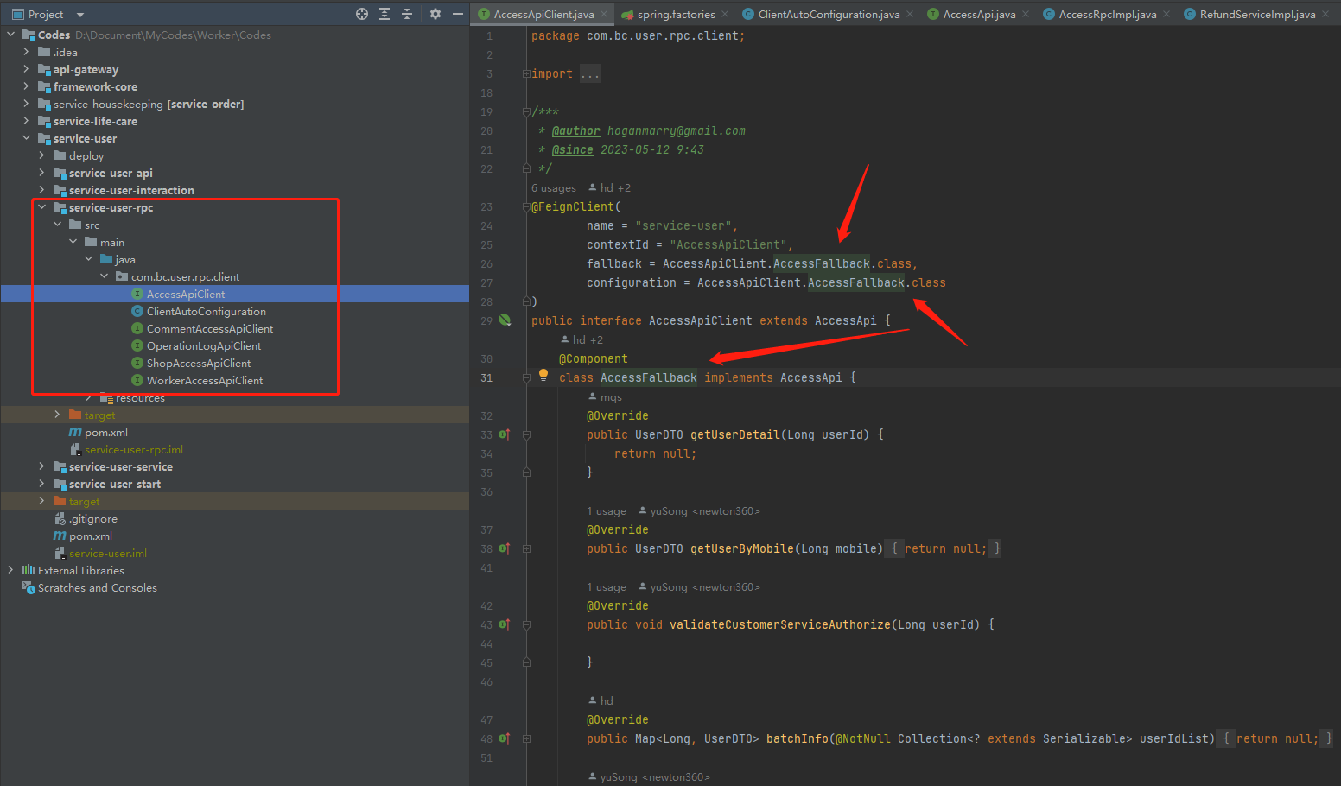
Task: Click implements gutter icon at line 48
Action: pyautogui.click(x=505, y=738)
